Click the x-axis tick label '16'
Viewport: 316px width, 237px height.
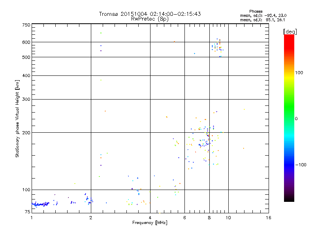(269, 218)
